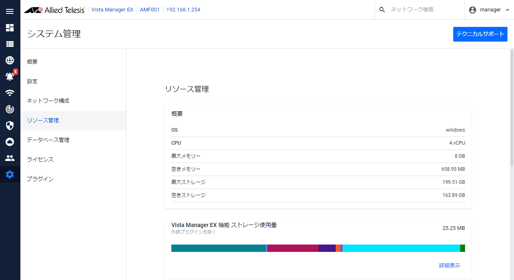Open notifications bell with red badge

pyautogui.click(x=10, y=76)
